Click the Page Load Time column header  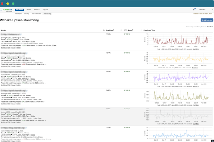[x=149, y=30]
